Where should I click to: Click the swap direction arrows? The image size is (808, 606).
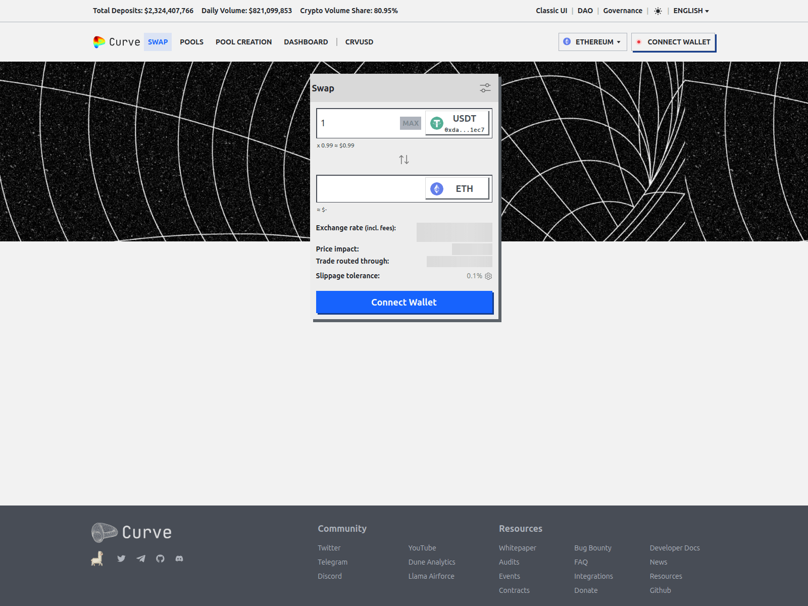tap(404, 159)
